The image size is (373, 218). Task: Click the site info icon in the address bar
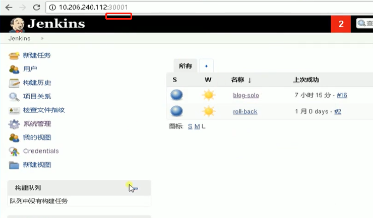[x=52, y=8]
